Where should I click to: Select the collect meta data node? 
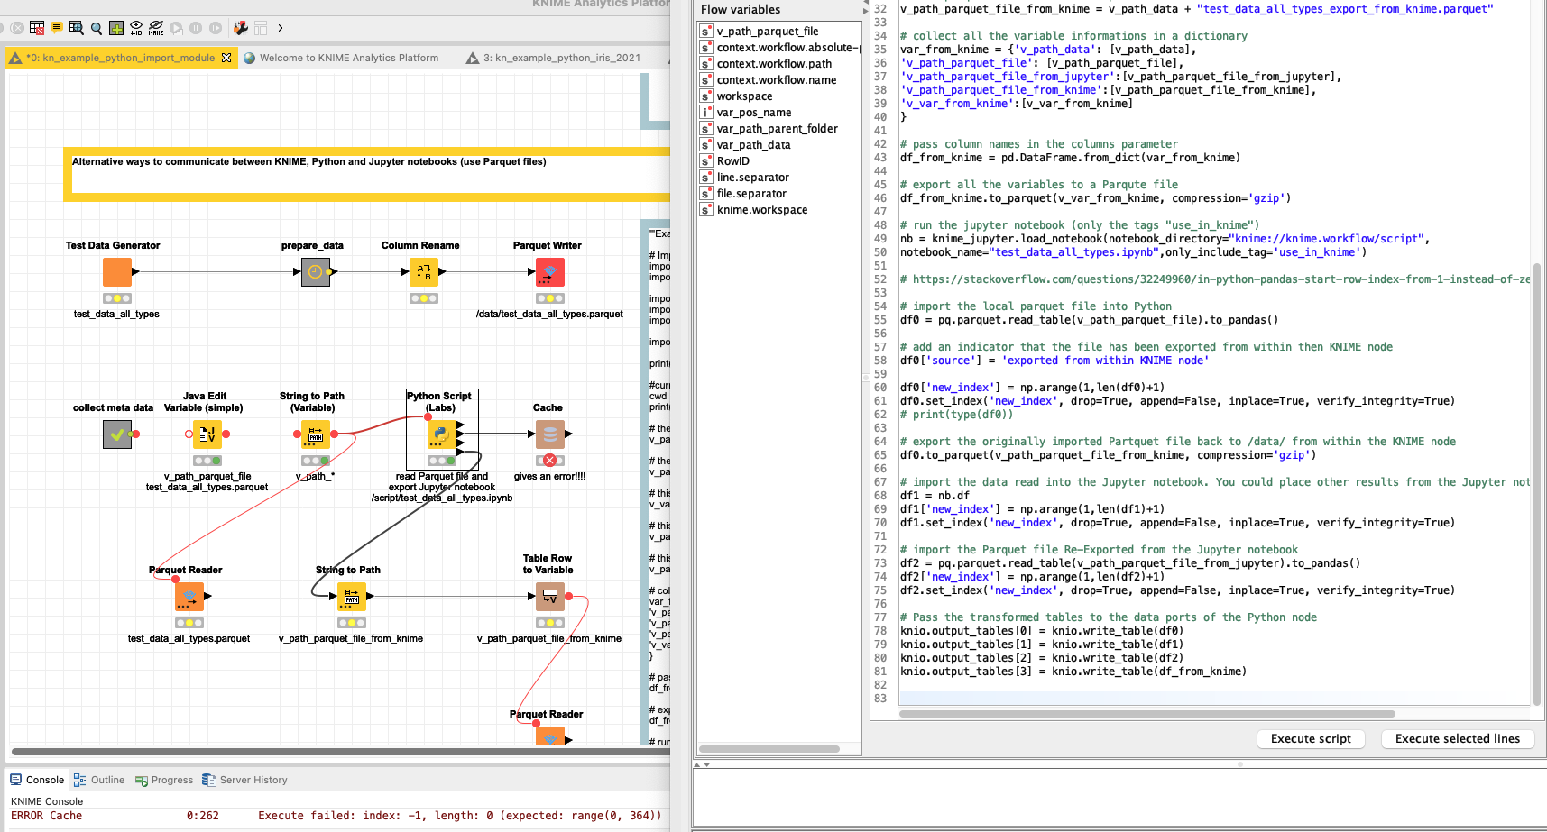pyautogui.click(x=117, y=434)
